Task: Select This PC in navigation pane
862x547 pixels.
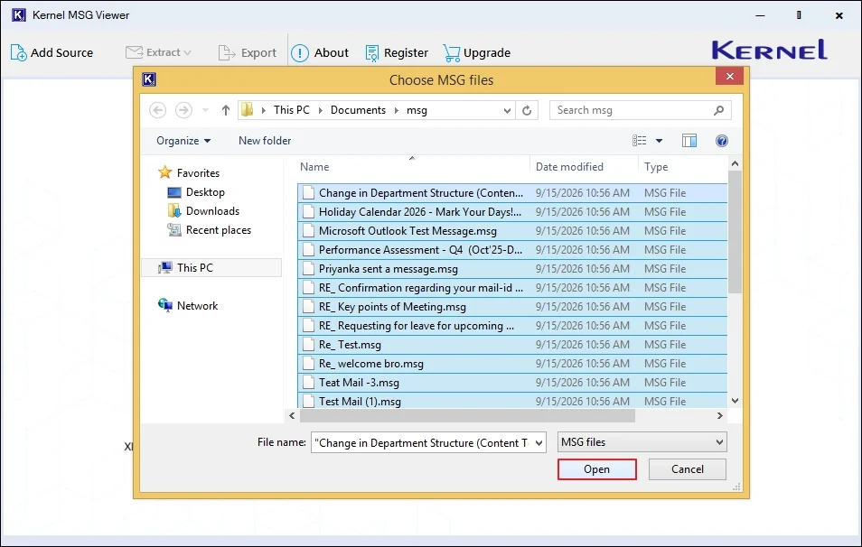Action: (x=211, y=268)
